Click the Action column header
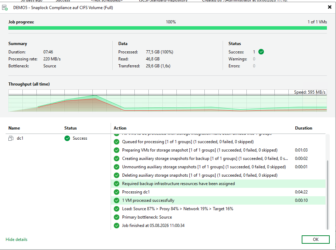 (x=120, y=128)
